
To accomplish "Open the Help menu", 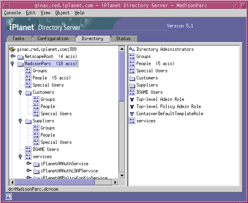I will click(79, 13).
